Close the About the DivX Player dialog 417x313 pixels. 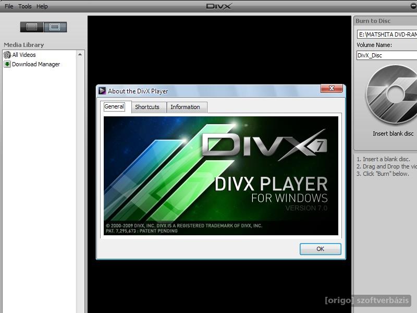click(x=332, y=88)
